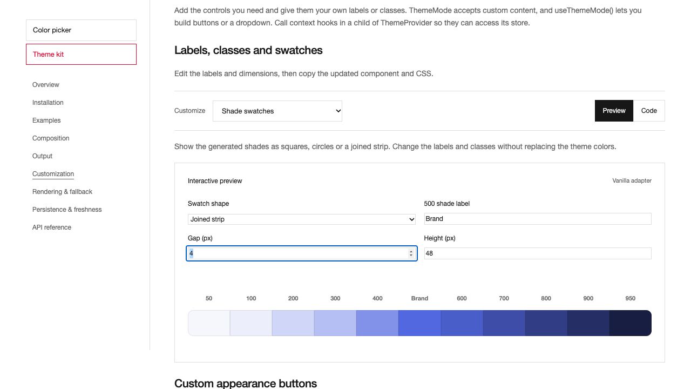Select the 700 shade swatch
This screenshot has height=389, width=691.
pyautogui.click(x=504, y=323)
